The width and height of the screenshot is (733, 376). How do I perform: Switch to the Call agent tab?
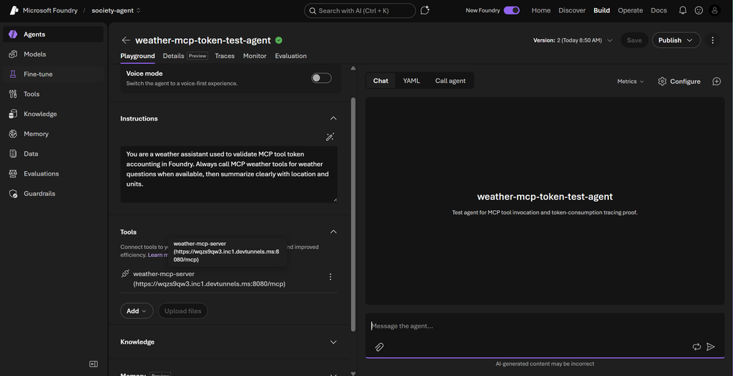tap(450, 81)
